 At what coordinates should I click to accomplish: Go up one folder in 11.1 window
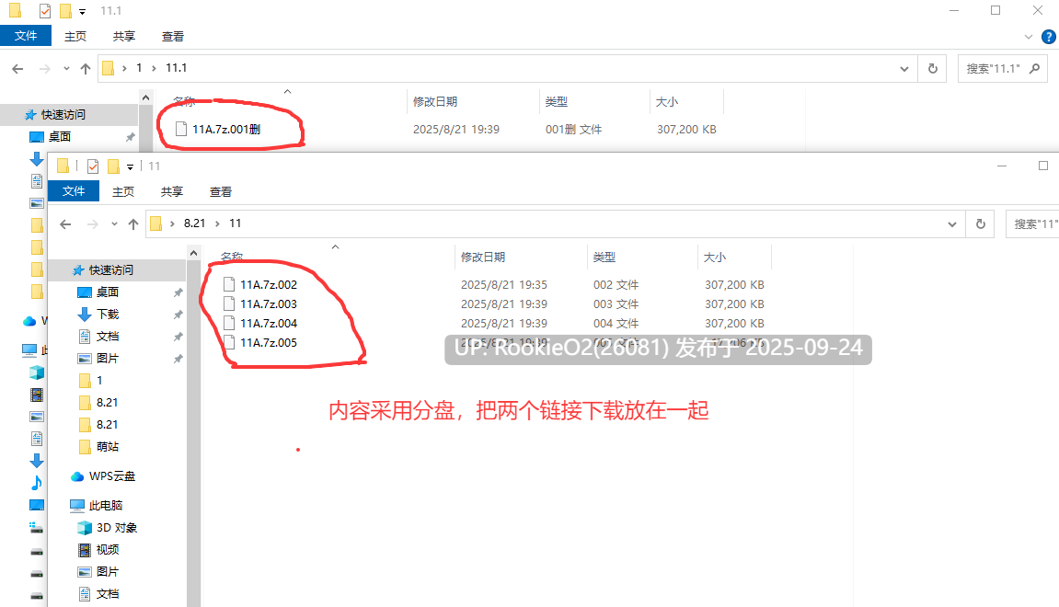tap(85, 68)
